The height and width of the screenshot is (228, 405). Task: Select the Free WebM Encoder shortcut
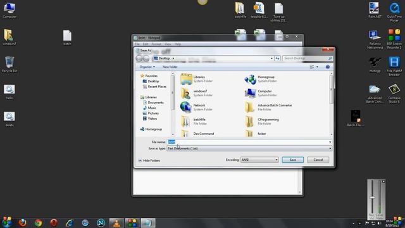[394, 66]
